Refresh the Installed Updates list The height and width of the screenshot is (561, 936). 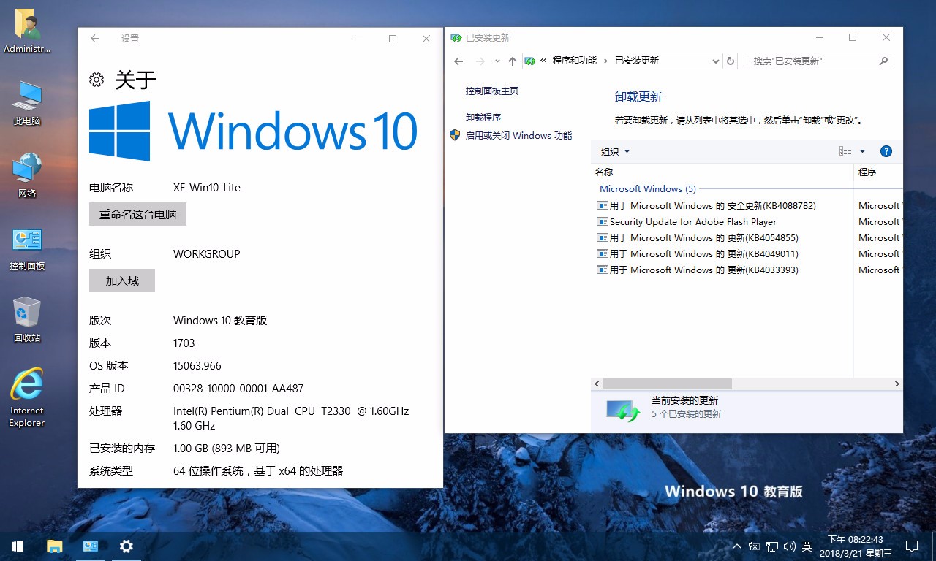point(731,61)
